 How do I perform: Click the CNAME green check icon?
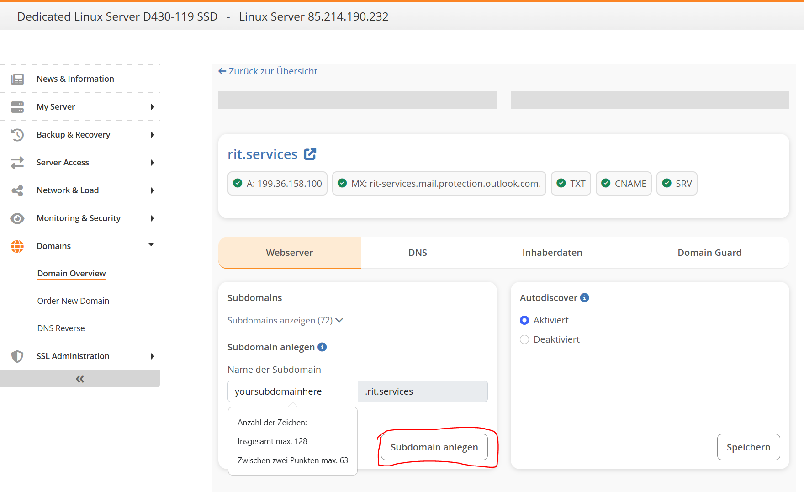pos(606,183)
